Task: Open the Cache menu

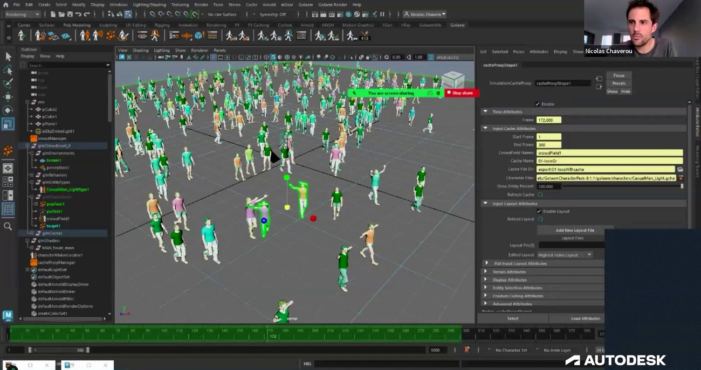Action: pyautogui.click(x=251, y=5)
